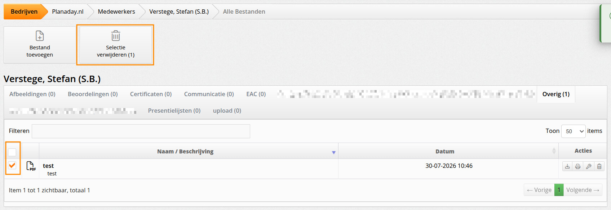The image size is (611, 210).
Task: Click the Filteren input field
Action: pos(141,131)
